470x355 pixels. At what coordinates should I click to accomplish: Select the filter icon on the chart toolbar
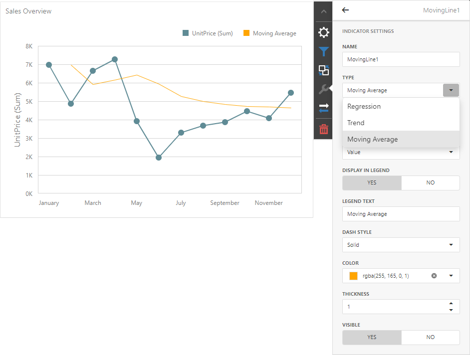click(324, 51)
